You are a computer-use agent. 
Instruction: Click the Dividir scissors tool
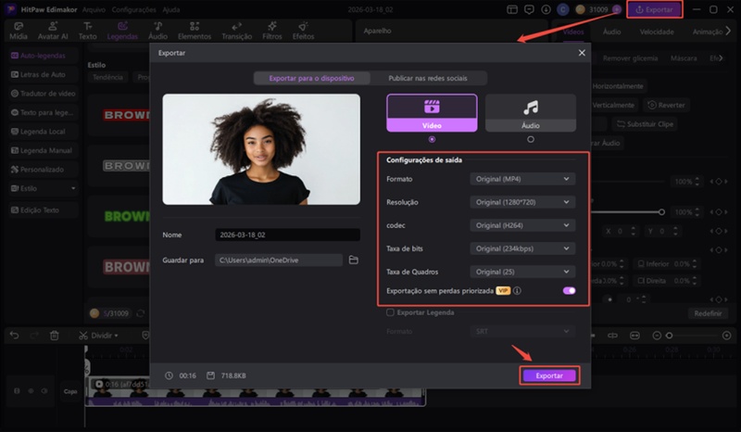tap(83, 336)
